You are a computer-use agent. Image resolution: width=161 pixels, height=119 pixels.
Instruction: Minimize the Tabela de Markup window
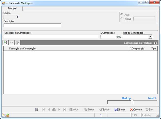[141, 2]
